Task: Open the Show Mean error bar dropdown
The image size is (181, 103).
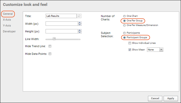Action: pos(161,50)
